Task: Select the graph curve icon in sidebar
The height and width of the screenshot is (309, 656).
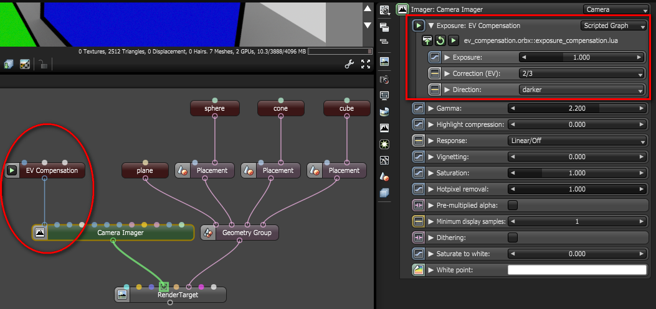Action: pos(384,160)
